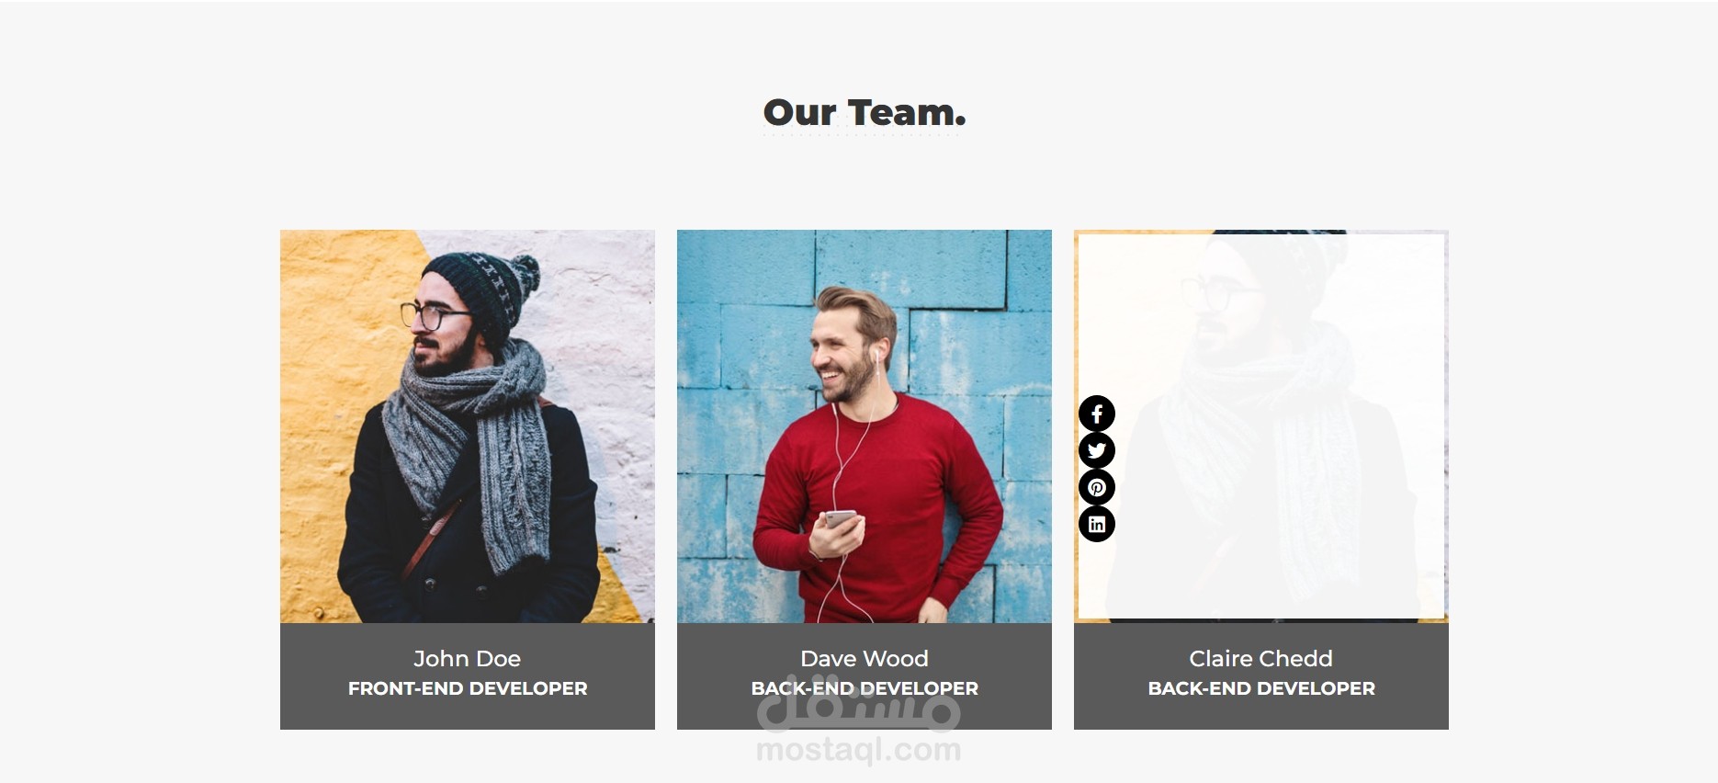Visit the LinkedIn profile icon

1096,524
